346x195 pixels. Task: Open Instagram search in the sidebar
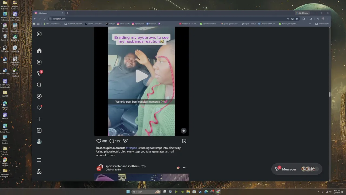pos(39,85)
